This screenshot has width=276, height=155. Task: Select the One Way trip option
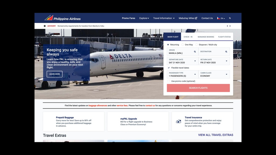click(x=183, y=45)
